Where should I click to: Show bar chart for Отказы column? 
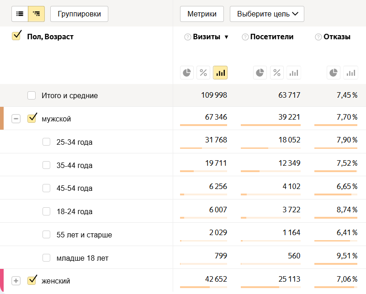[x=350, y=73]
